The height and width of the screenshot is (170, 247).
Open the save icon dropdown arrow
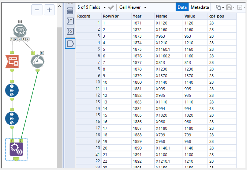(233, 7)
